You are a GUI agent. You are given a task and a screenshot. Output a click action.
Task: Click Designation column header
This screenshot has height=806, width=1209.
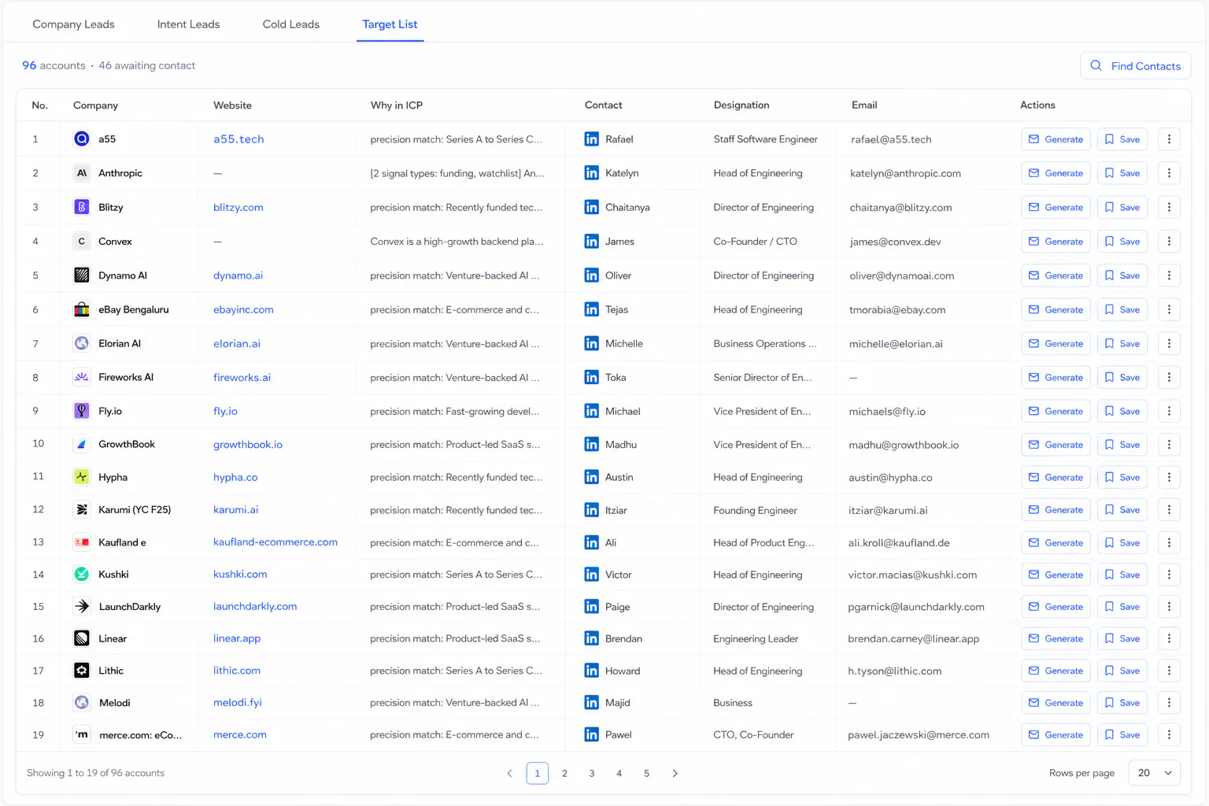coord(741,105)
